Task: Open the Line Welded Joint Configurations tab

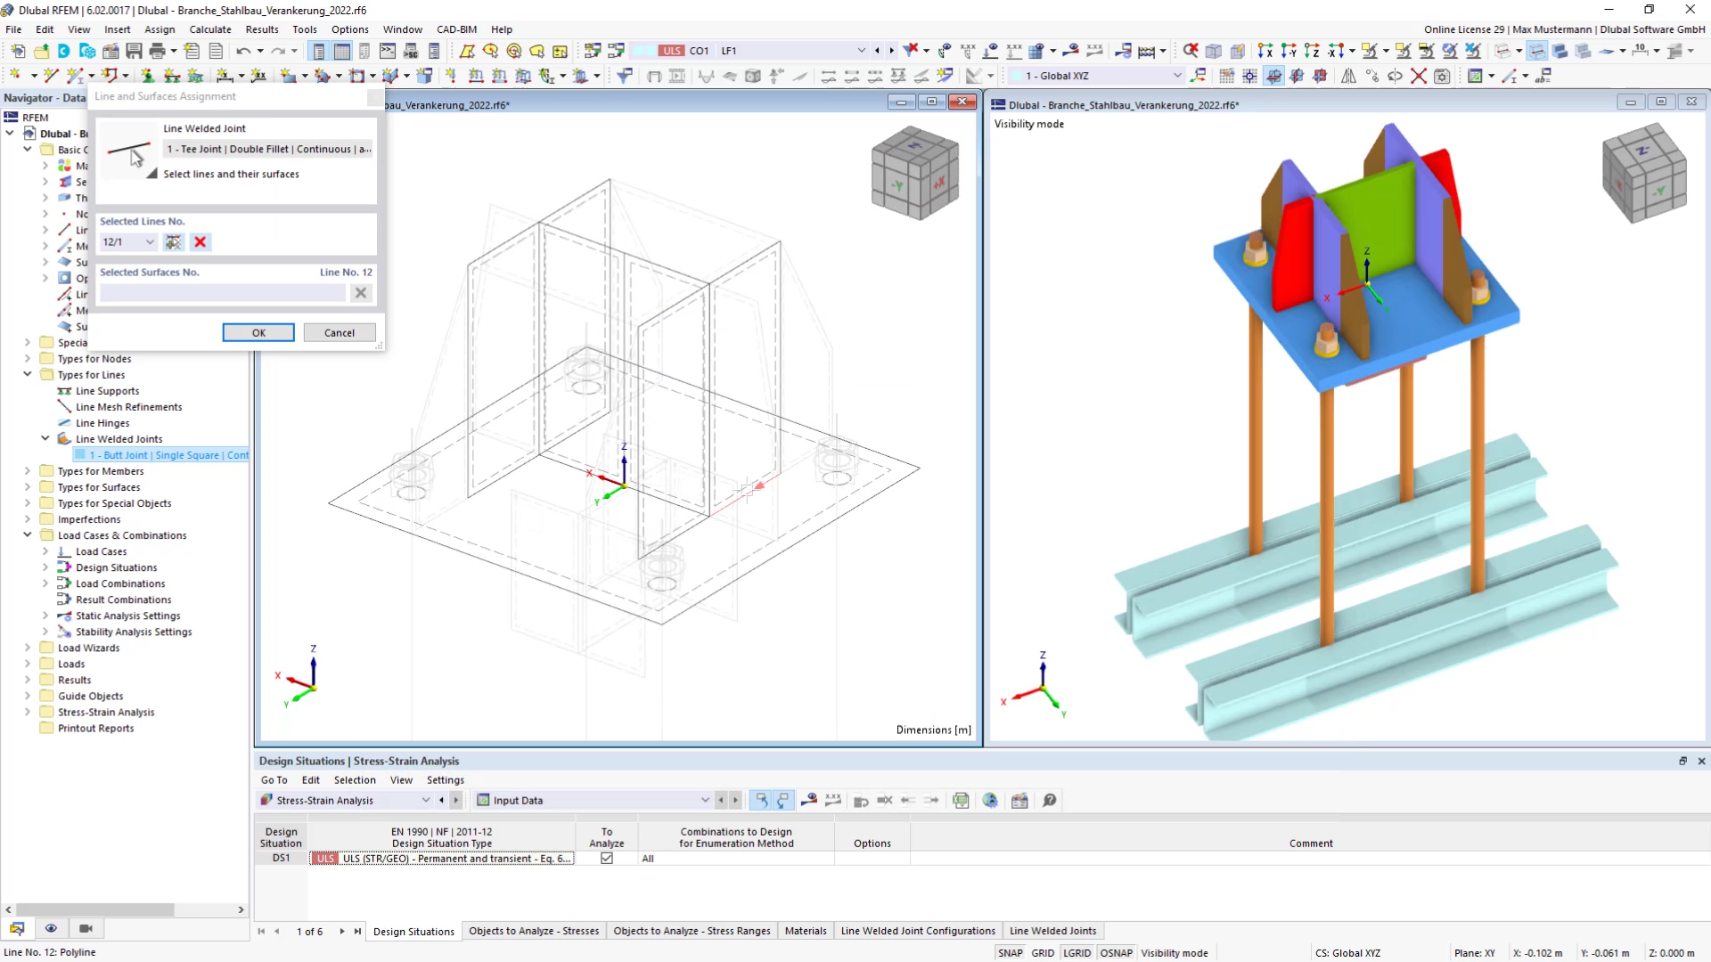Action: pos(918,930)
